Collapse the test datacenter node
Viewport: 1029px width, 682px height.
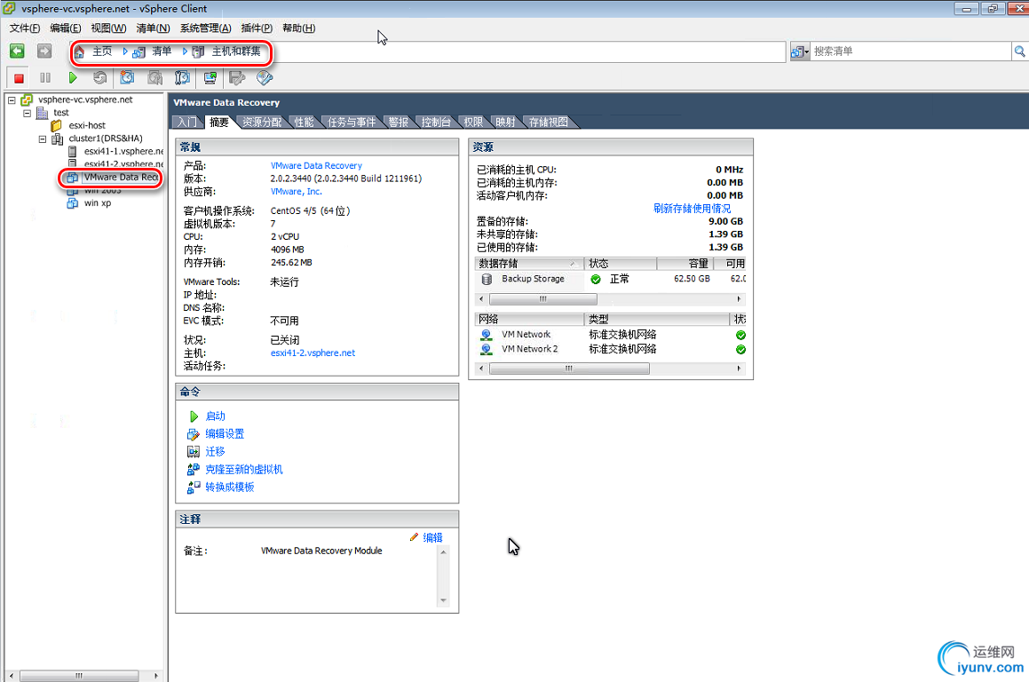[x=27, y=113]
